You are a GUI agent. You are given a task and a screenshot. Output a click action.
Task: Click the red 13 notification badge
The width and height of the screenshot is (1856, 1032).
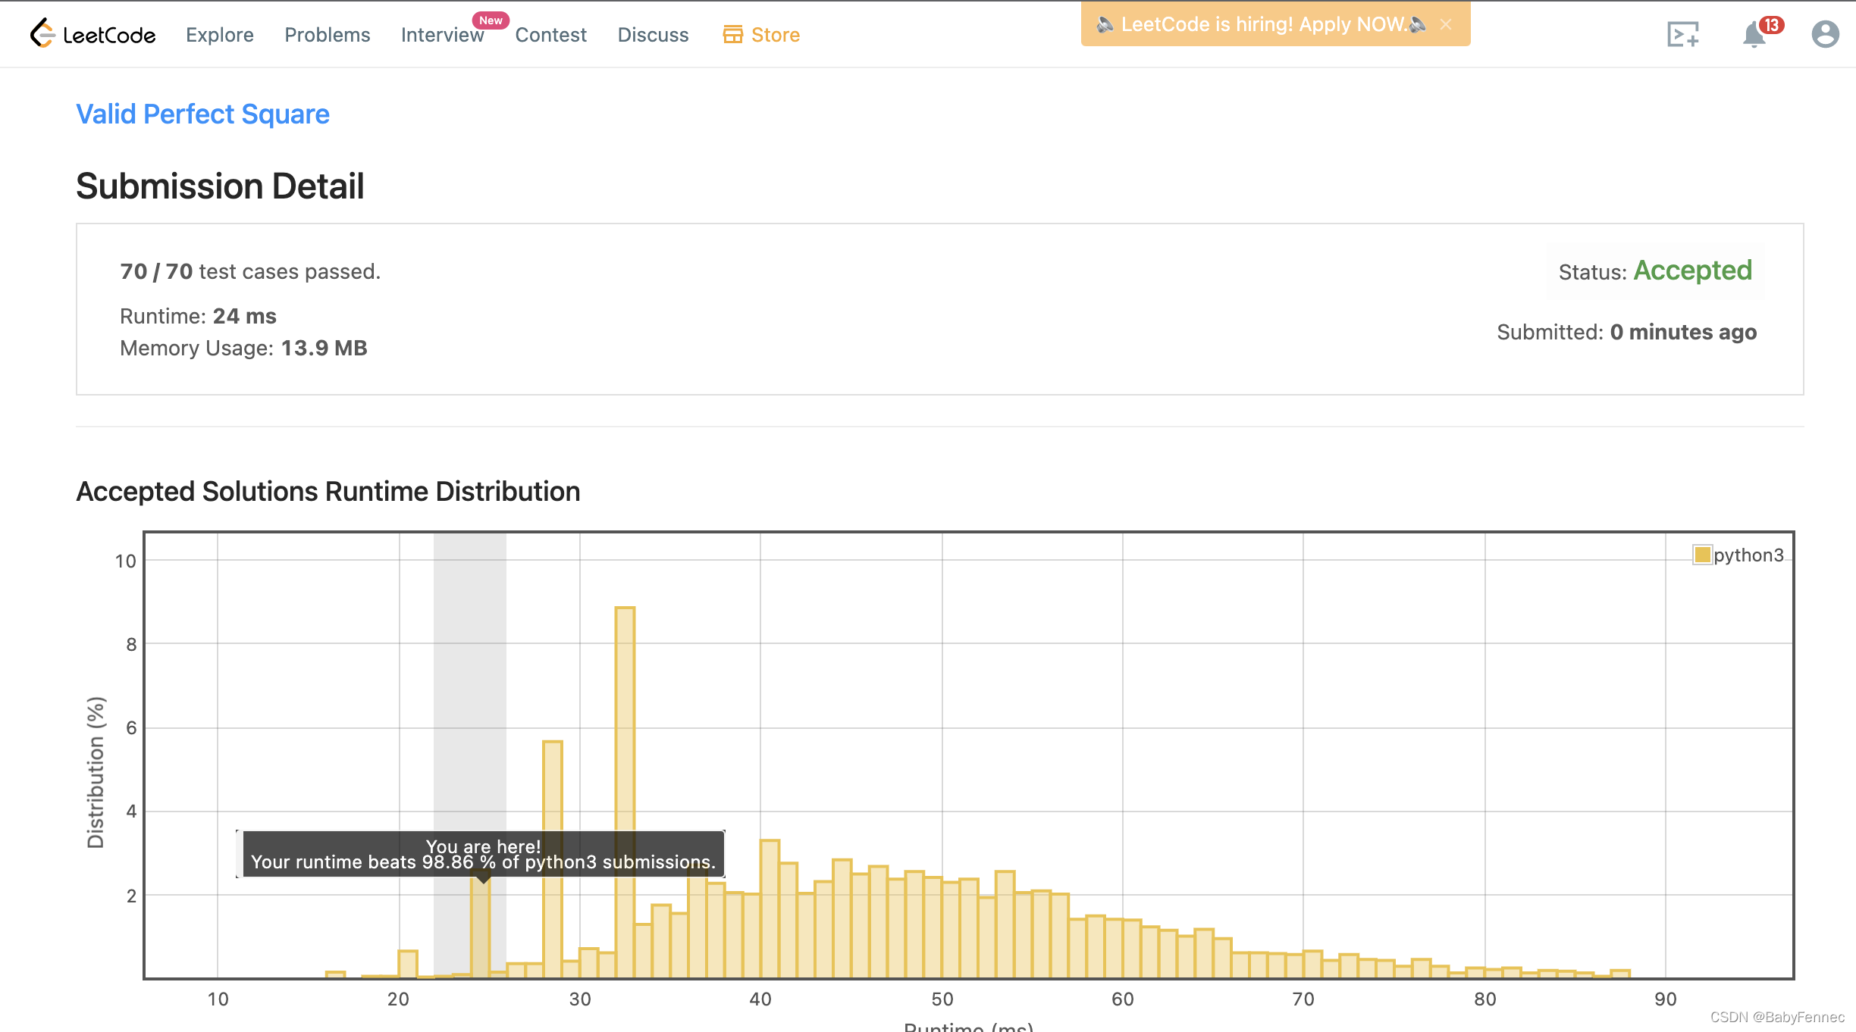pos(1771,25)
